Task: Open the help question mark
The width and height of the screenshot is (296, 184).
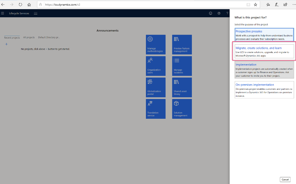Action: pos(227,13)
